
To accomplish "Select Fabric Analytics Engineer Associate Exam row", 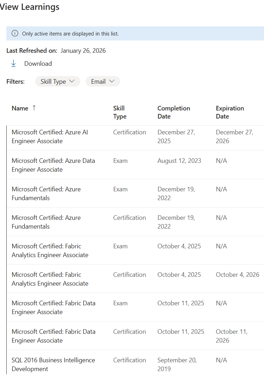I will (x=135, y=250).
